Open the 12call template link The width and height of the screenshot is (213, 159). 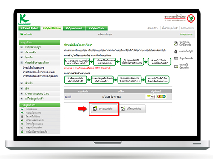pos(68,97)
